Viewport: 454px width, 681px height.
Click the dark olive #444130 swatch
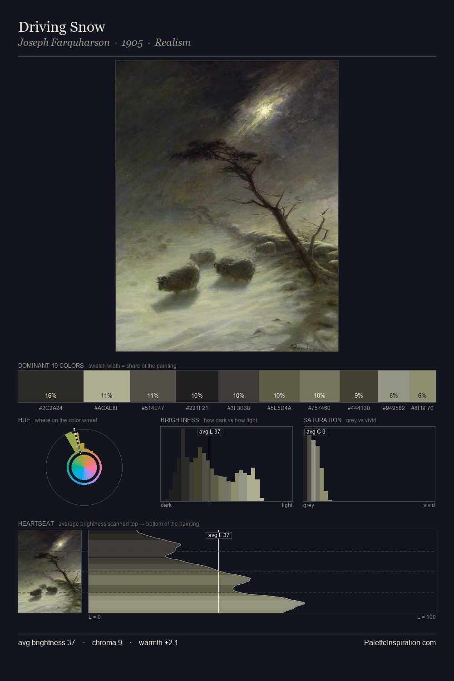pos(359,386)
